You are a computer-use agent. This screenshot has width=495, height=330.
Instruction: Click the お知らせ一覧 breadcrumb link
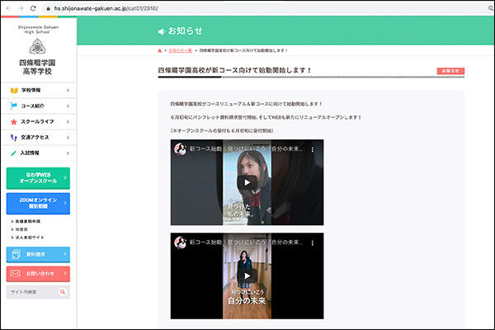180,50
